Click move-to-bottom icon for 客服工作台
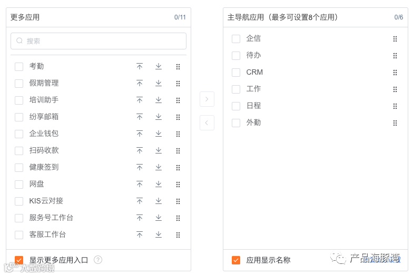 159,234
